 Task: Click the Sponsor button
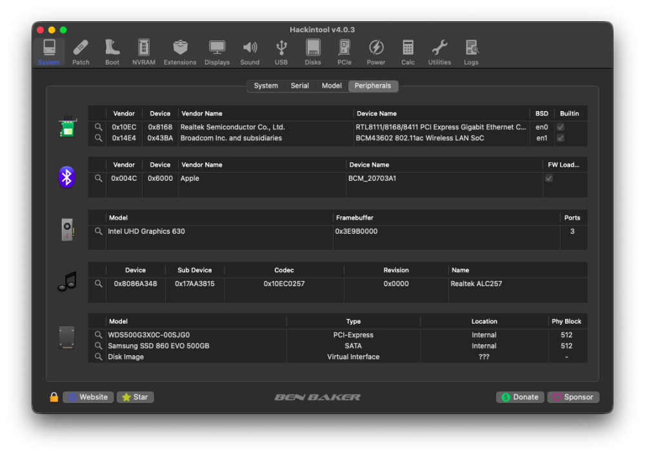(x=573, y=397)
